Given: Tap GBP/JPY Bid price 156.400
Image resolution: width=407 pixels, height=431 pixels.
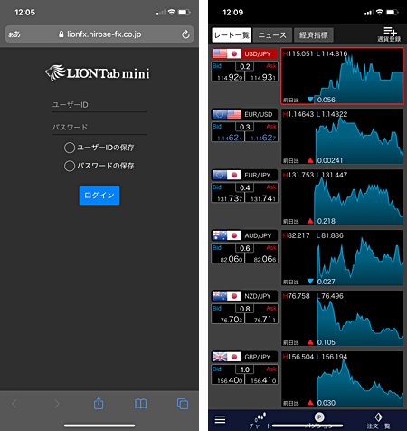Looking at the screenshot, I should [230, 380].
